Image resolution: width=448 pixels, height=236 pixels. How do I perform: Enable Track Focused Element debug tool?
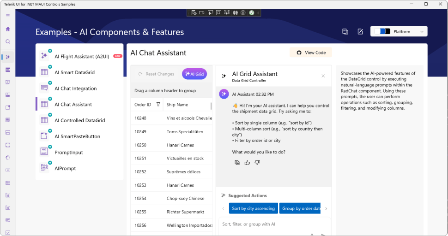(227, 13)
